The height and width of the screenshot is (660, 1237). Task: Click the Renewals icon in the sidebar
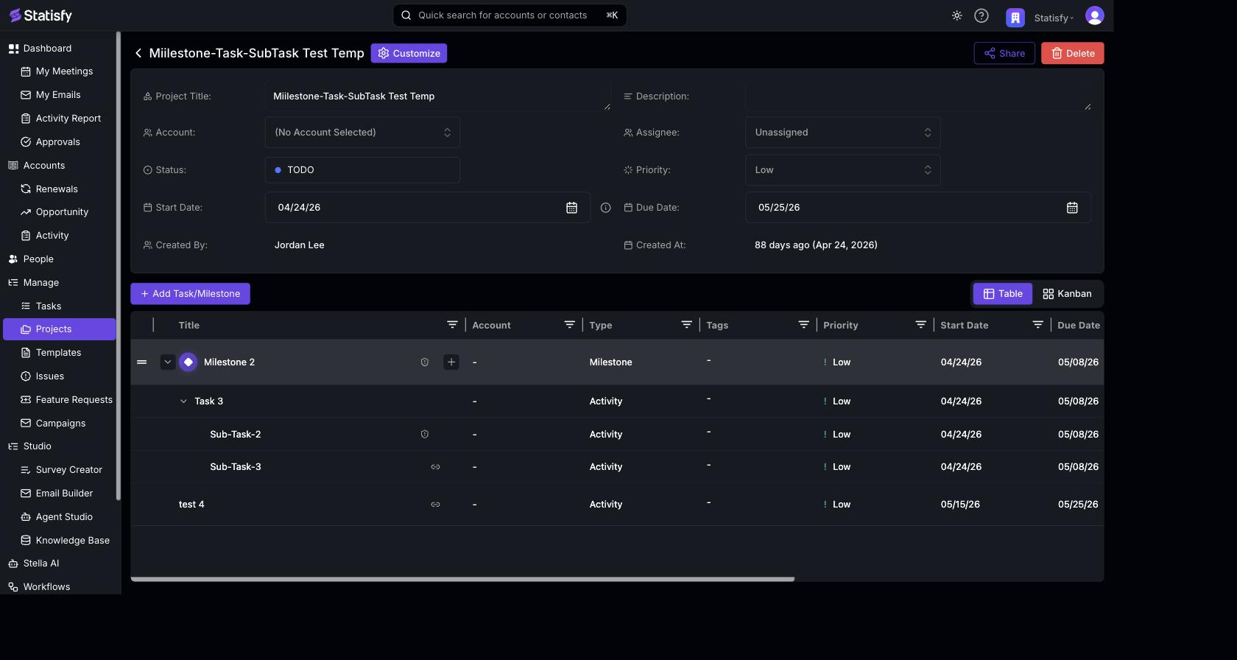click(26, 189)
